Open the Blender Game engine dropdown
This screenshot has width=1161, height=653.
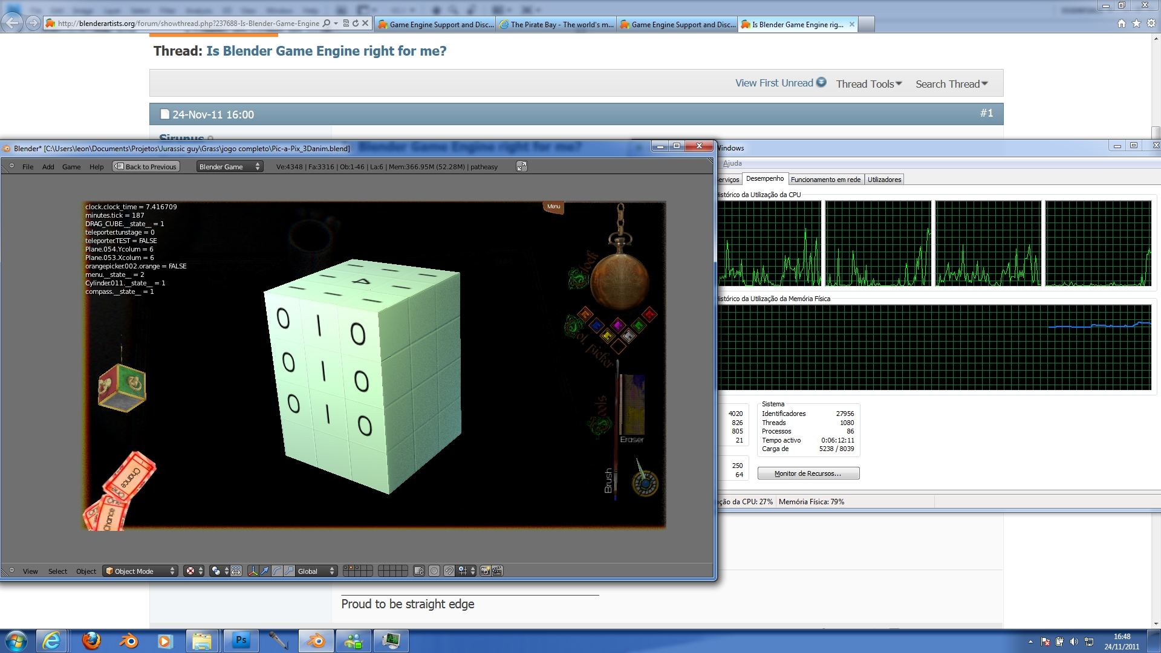pyautogui.click(x=230, y=166)
